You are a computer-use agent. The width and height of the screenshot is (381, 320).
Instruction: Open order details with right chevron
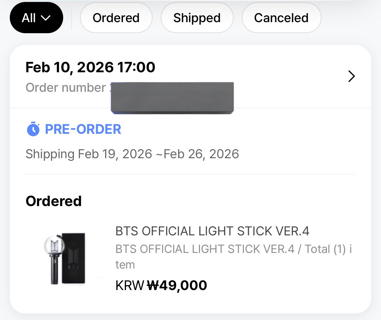pos(351,76)
